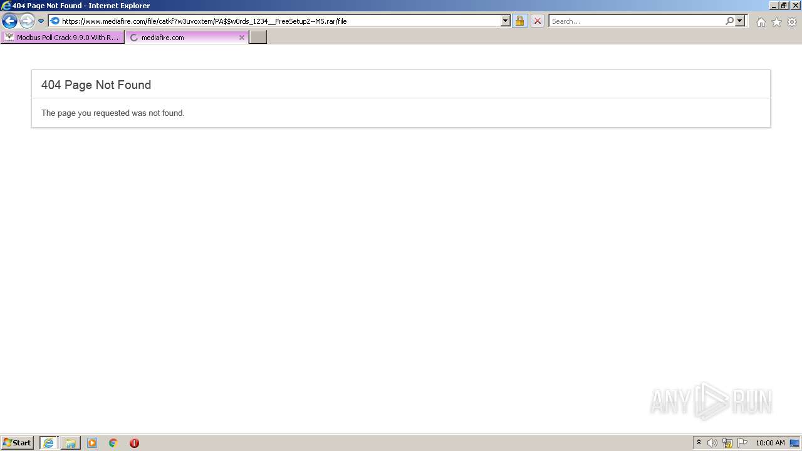Switch to Modbus Poll Crack tab
The height and width of the screenshot is (451, 802).
click(x=62, y=38)
